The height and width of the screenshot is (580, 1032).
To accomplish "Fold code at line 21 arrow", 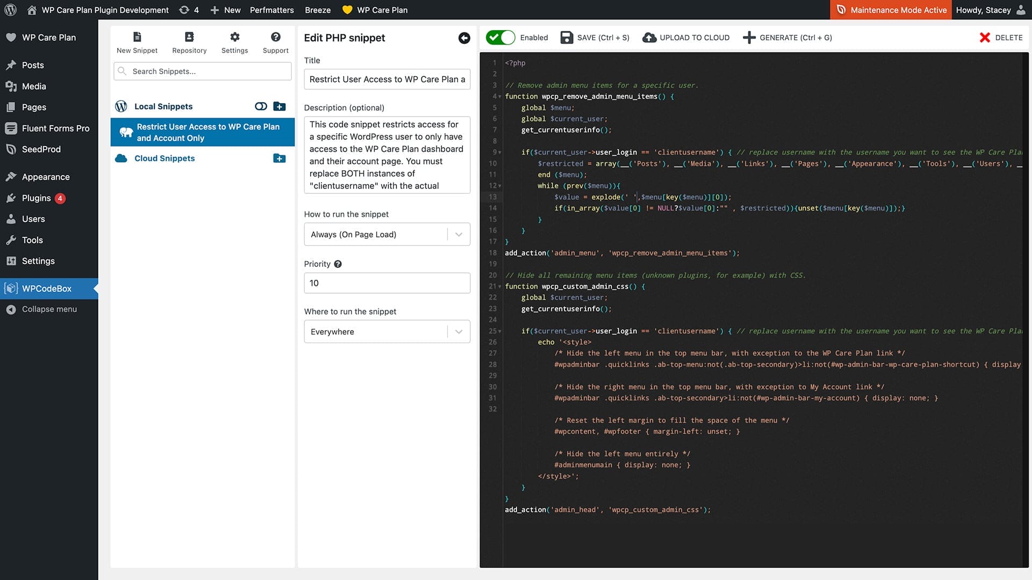I will [500, 287].
